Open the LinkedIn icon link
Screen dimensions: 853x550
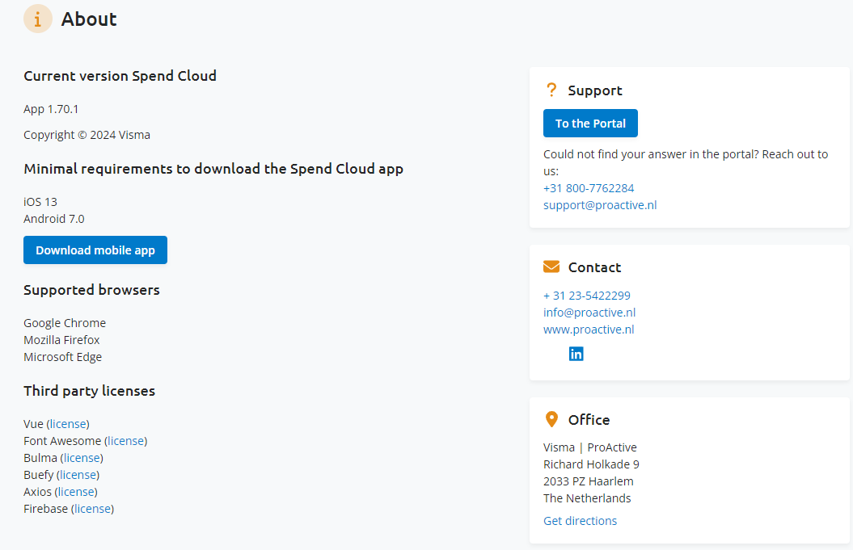[576, 354]
